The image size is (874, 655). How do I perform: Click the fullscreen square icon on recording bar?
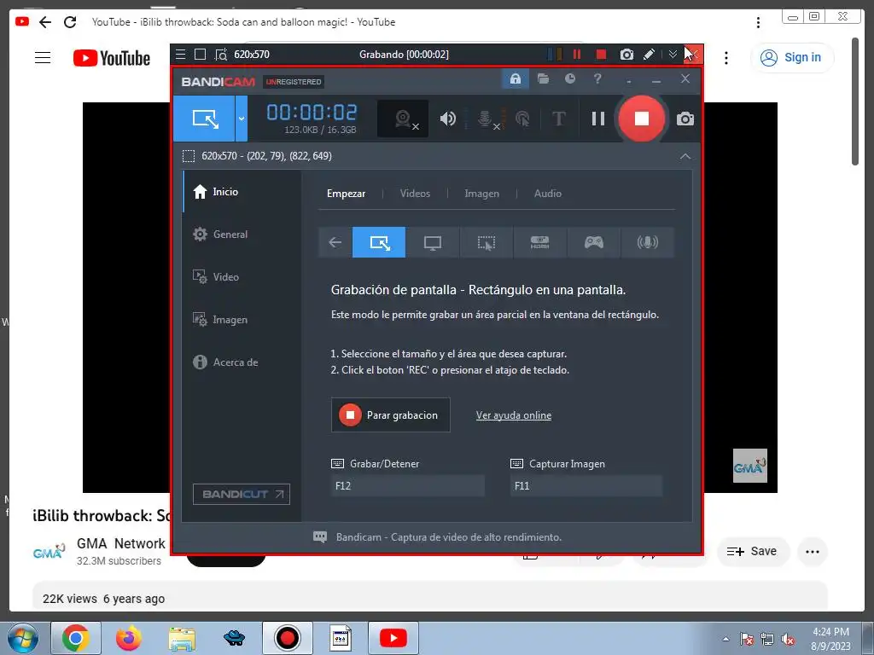200,55
